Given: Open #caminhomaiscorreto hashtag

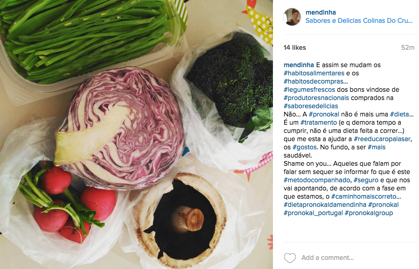Looking at the screenshot, I should 364,196.
